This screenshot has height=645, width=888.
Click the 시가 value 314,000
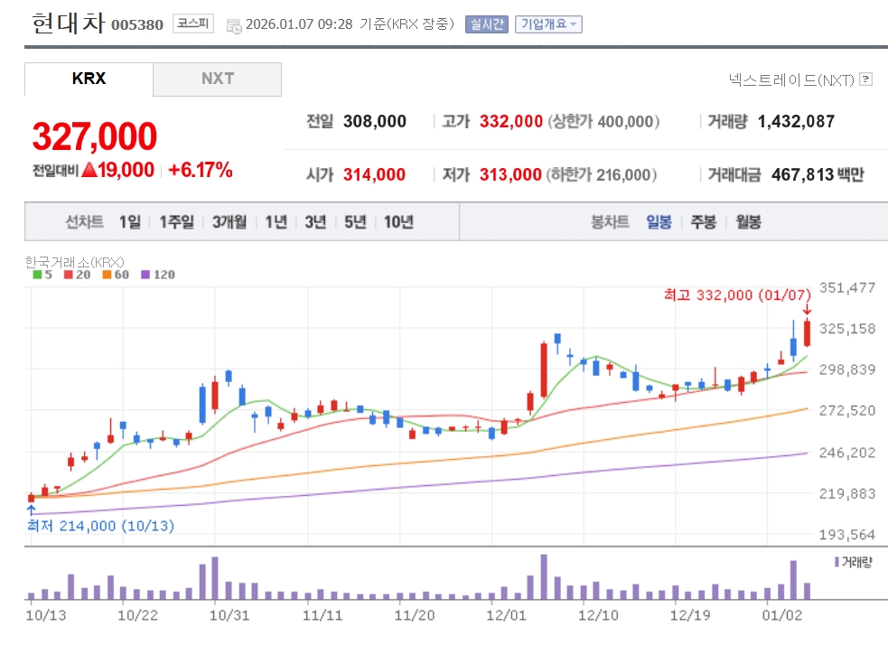[x=374, y=174]
